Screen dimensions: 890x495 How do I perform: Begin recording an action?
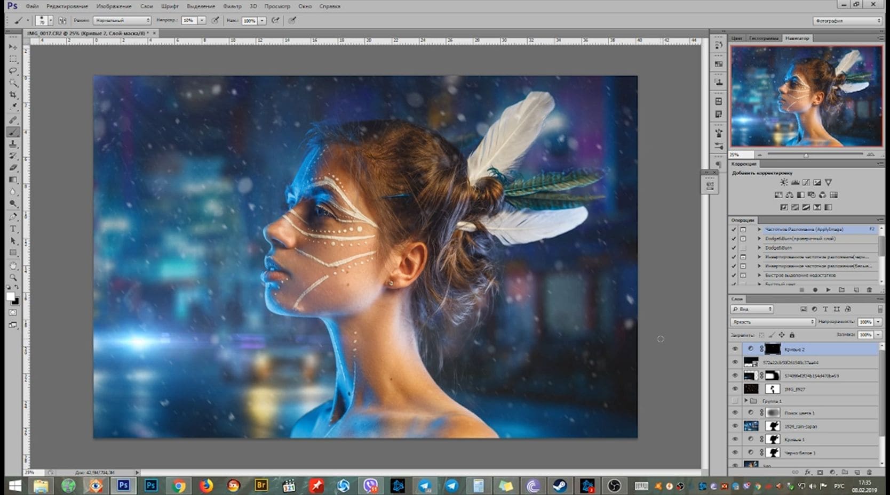tap(815, 290)
